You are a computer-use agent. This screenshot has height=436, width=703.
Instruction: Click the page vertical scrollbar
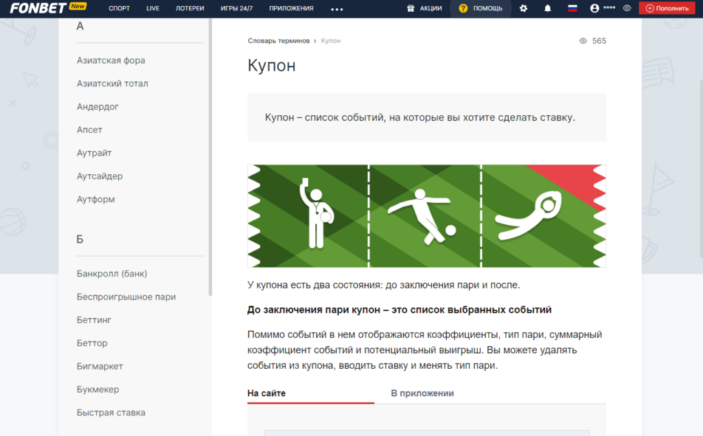(701, 168)
